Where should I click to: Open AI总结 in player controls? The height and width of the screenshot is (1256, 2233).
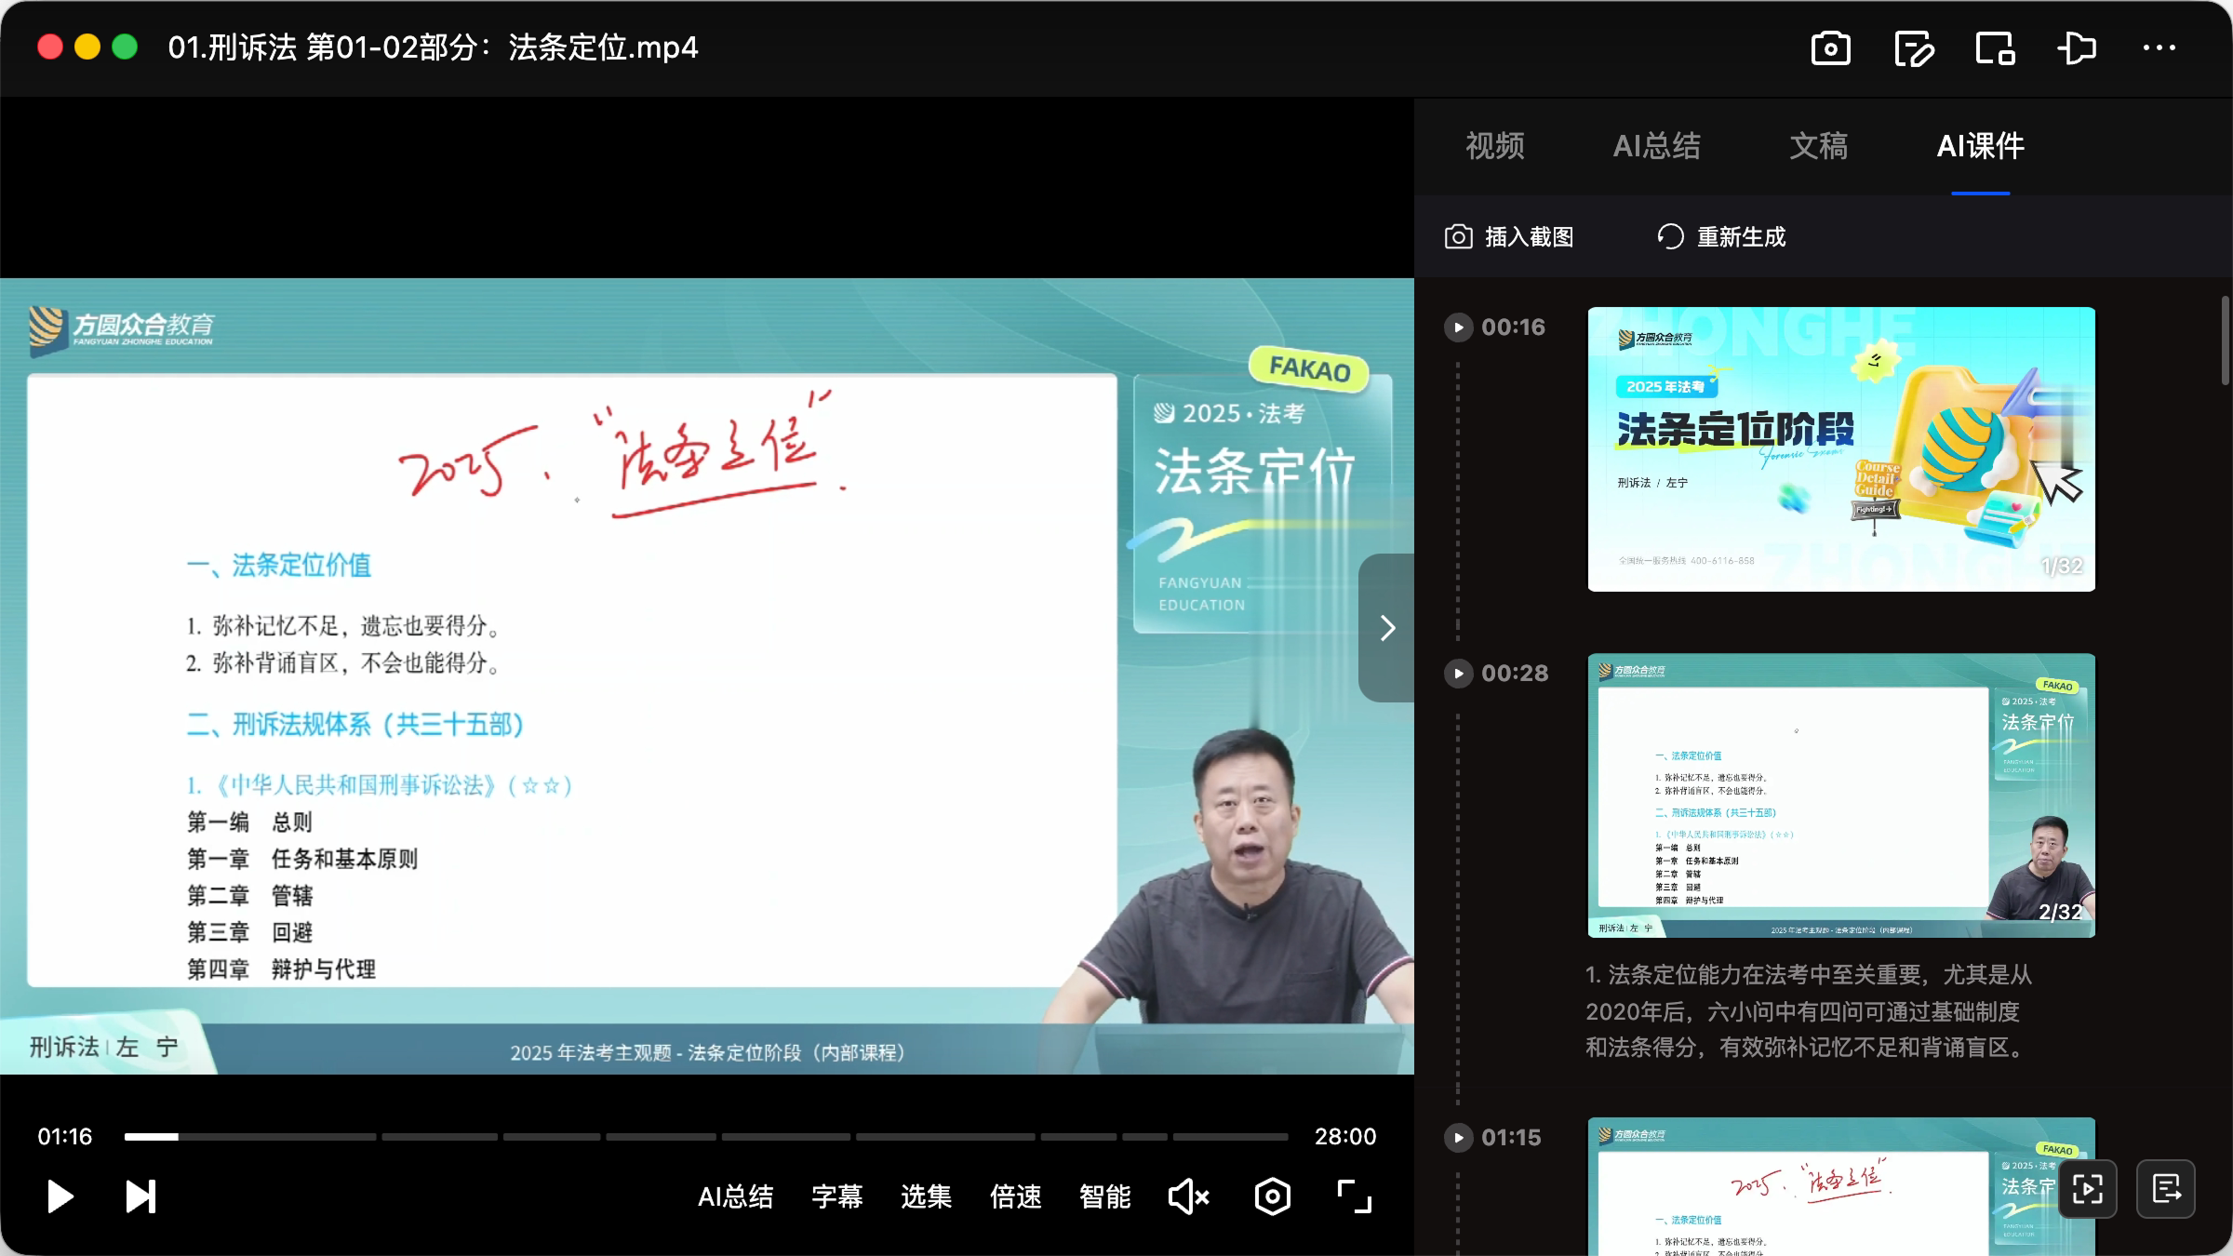[x=735, y=1196]
